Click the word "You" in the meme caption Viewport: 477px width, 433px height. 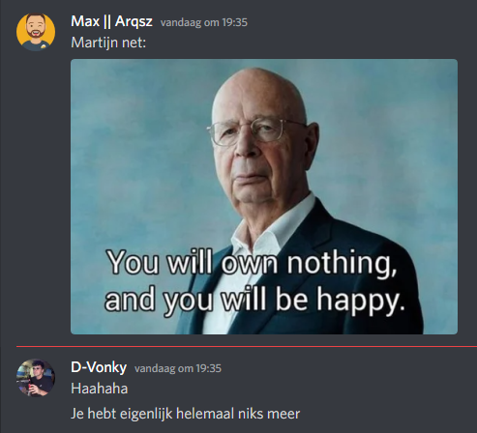[x=134, y=262]
